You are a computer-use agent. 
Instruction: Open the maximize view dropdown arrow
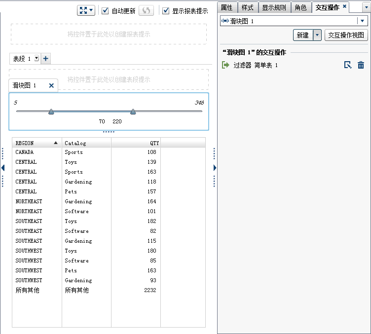click(91, 10)
